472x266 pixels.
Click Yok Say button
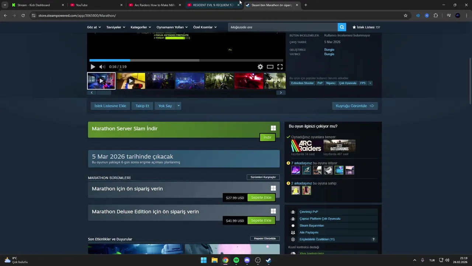tap(165, 106)
